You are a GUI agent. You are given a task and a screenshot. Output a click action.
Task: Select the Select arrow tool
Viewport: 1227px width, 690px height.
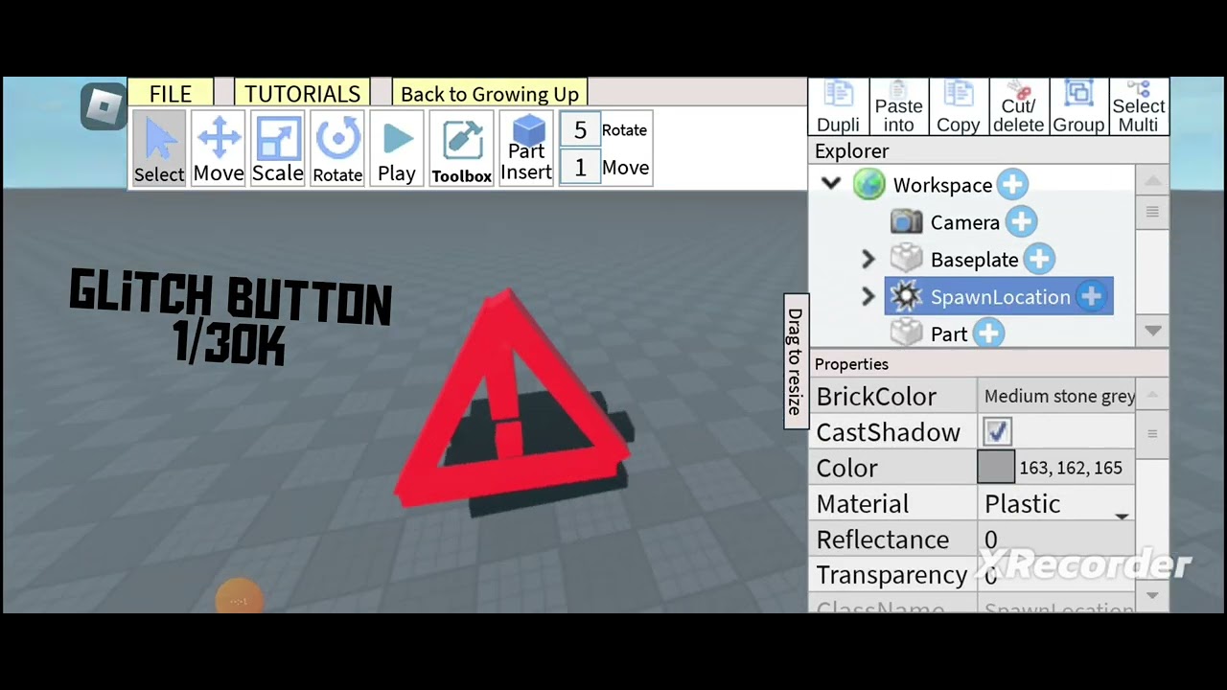coord(159,149)
